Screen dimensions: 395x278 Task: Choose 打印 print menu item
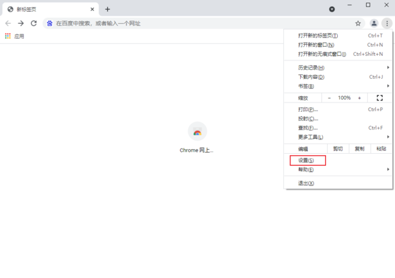338,110
